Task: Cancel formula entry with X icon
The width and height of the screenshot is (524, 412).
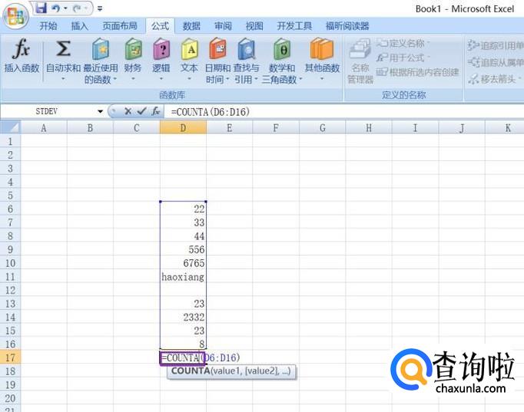Action: 128,111
